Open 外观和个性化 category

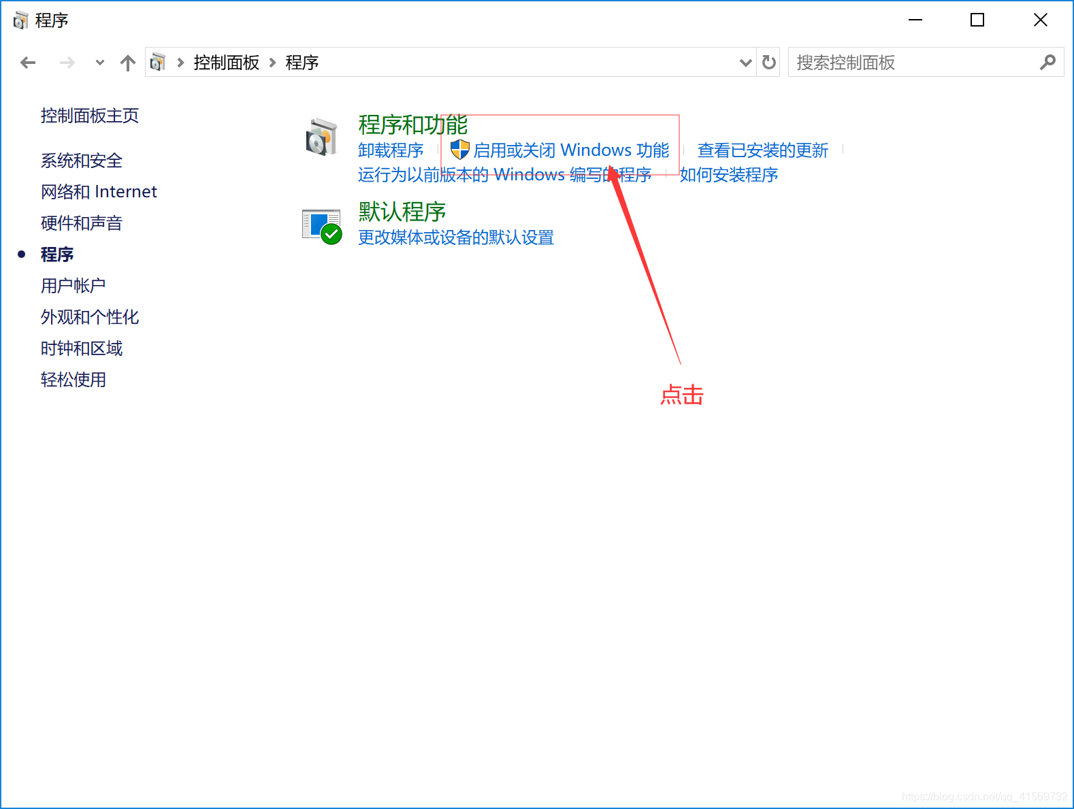pos(90,317)
